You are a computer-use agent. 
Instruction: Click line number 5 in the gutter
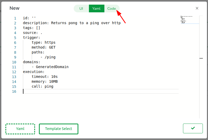(15, 38)
